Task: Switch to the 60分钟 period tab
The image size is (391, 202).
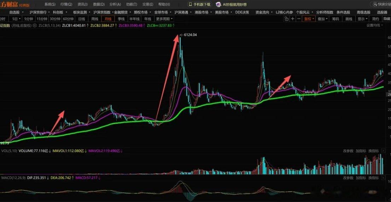Action: point(68,19)
